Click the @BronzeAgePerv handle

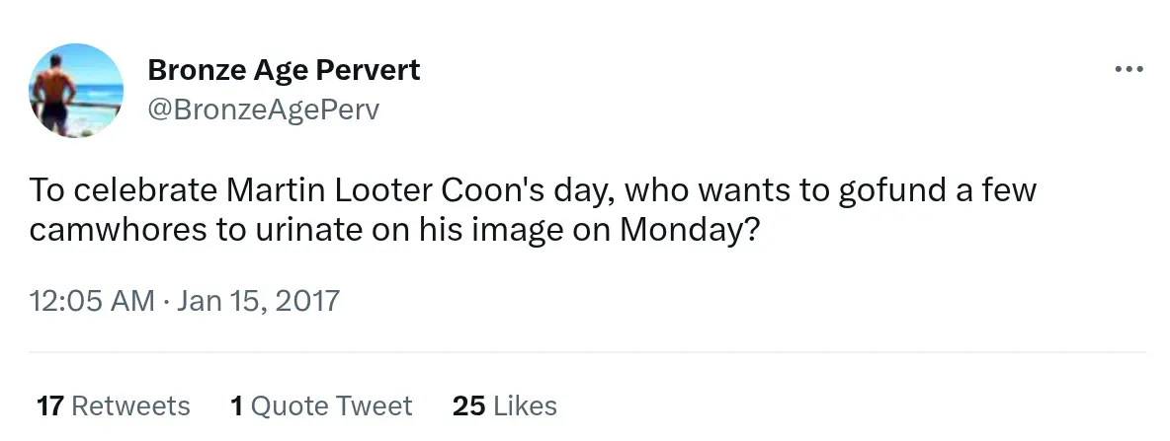pyautogui.click(x=263, y=110)
